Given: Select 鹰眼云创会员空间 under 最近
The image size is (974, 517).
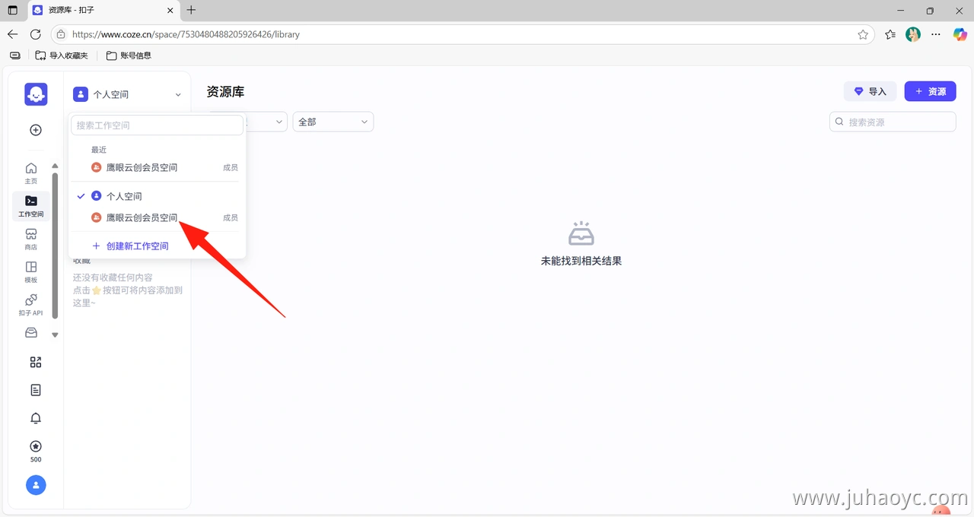Looking at the screenshot, I should tap(158, 167).
